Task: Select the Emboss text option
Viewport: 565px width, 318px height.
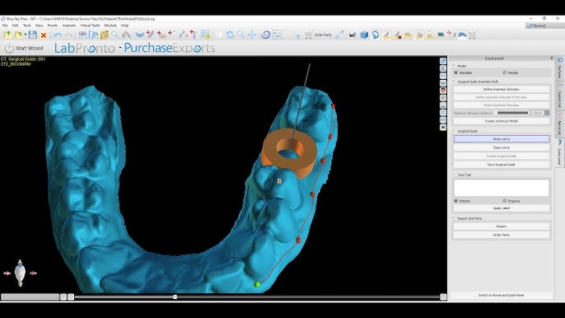Action: [455, 201]
